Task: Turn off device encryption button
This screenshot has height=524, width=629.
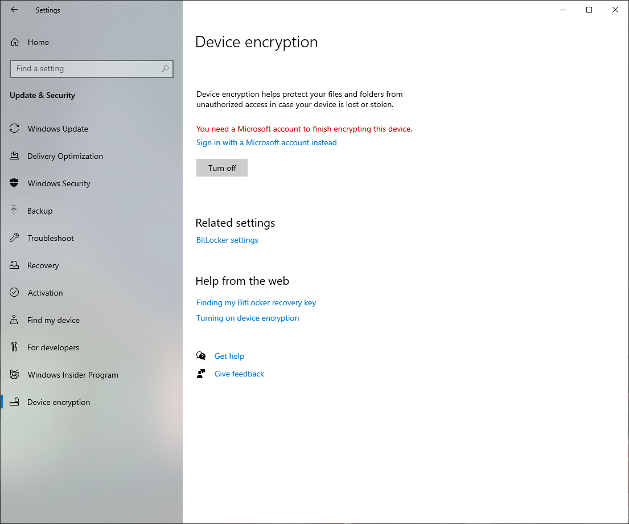Action: [x=222, y=168]
